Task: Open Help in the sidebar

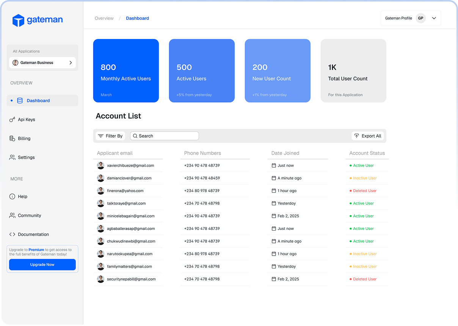Action: click(23, 197)
